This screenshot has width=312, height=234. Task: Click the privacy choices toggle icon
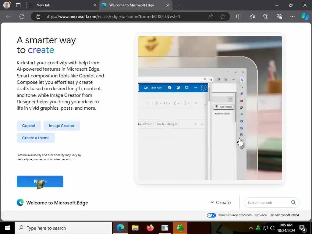(211, 215)
